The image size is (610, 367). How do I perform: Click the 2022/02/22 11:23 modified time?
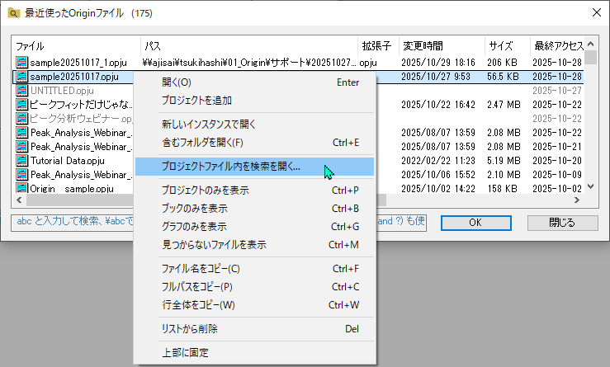coord(438,161)
